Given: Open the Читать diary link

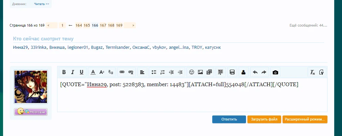Looking at the screenshot, I should click(42, 4).
